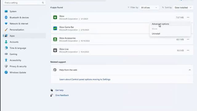Click the Xbox Game Bar app icon
The width and height of the screenshot is (197, 111).
[55, 28]
